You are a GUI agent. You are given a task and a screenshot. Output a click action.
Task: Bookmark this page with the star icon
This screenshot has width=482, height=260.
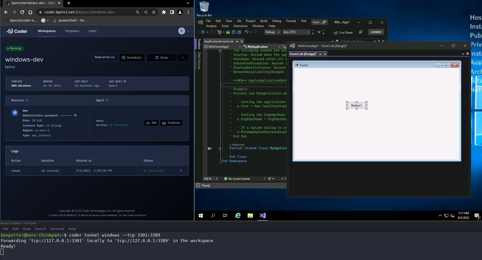[x=154, y=12]
